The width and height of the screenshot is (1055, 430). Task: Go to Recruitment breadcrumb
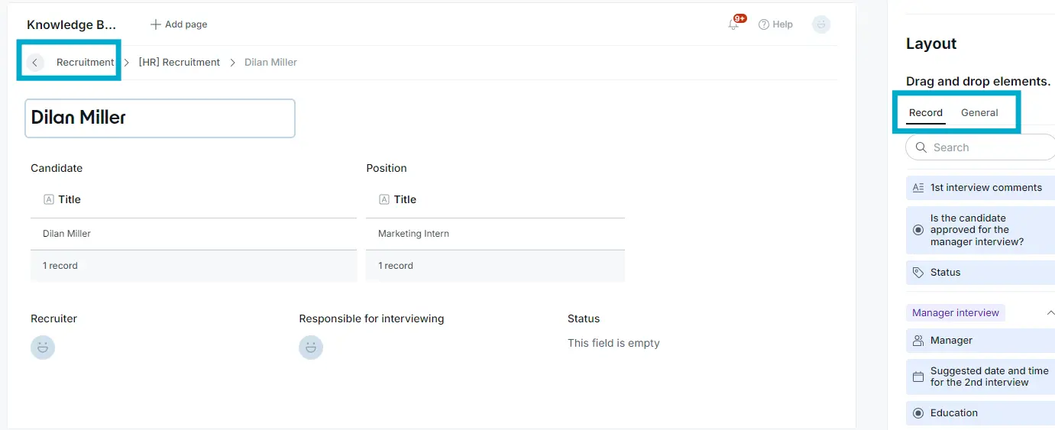[x=85, y=63]
